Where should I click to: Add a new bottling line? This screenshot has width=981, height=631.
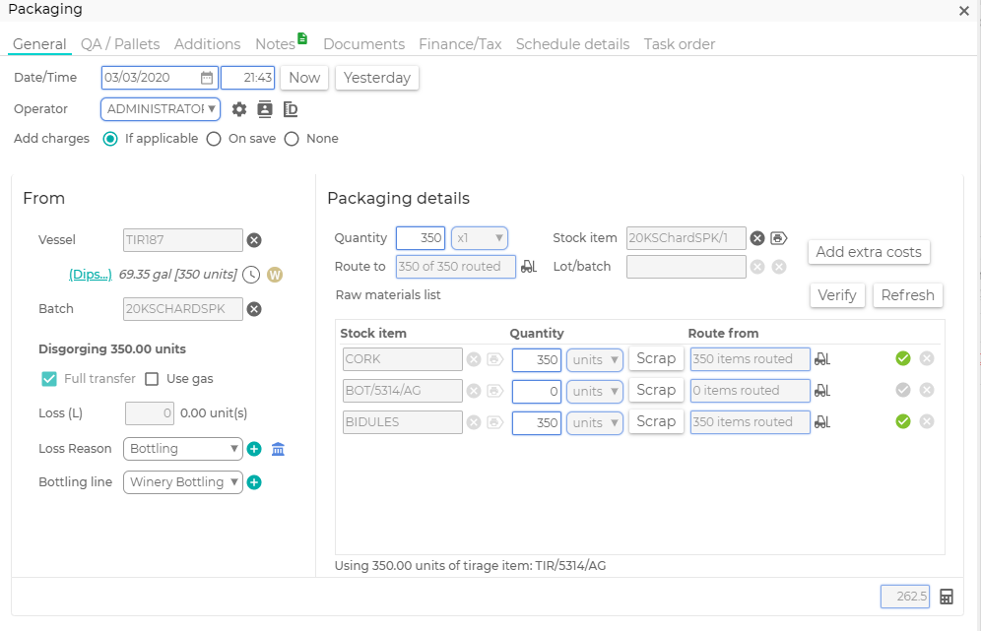254,482
